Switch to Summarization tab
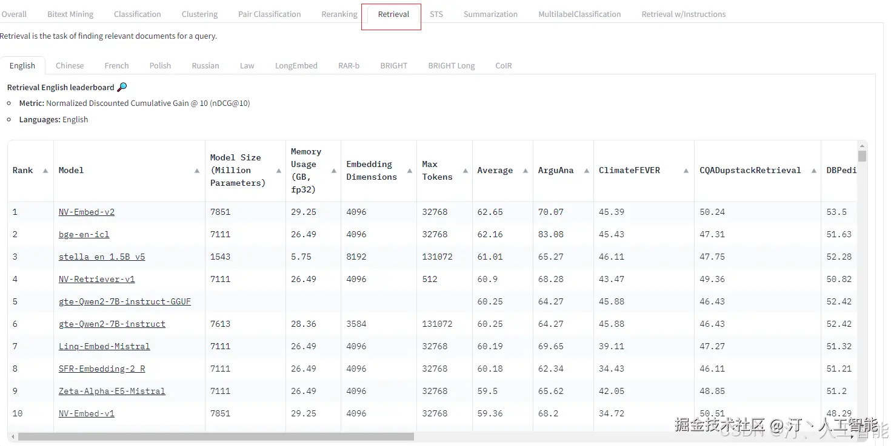 490,14
